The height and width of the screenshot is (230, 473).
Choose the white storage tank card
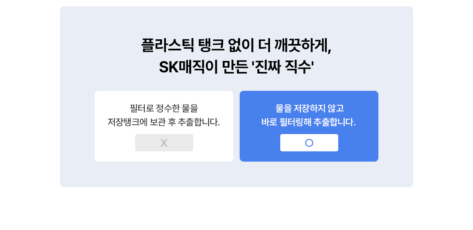pyautogui.click(x=164, y=126)
